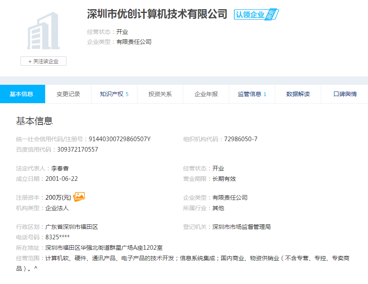Click the registration authority 深圳市市场监督管理局

pyautogui.click(x=241, y=227)
